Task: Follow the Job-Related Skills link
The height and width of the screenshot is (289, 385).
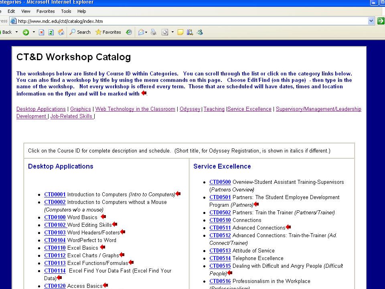Action: [72, 116]
